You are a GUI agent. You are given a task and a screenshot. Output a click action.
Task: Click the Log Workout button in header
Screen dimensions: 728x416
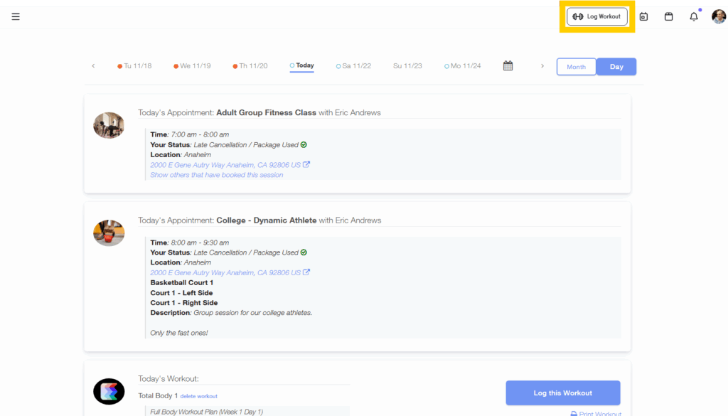(596, 17)
